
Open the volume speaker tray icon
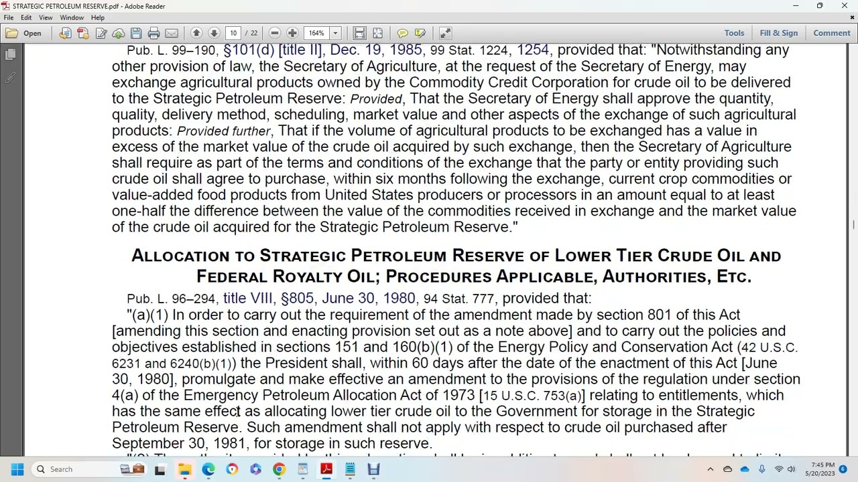pos(792,469)
